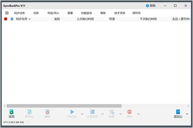The width and height of the screenshot is (193, 128).
Task: Click the horizontal scrollbar thumb
Action: (x=64, y=106)
